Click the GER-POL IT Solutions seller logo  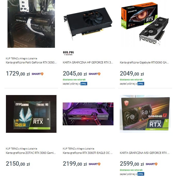tap(68, 53)
